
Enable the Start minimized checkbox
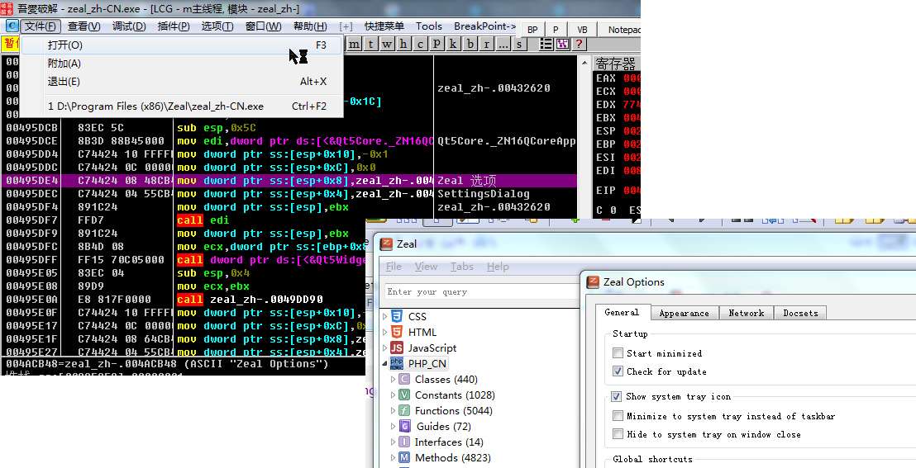coord(618,353)
